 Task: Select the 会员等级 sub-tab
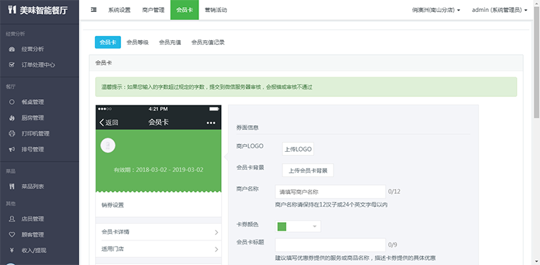tap(137, 42)
